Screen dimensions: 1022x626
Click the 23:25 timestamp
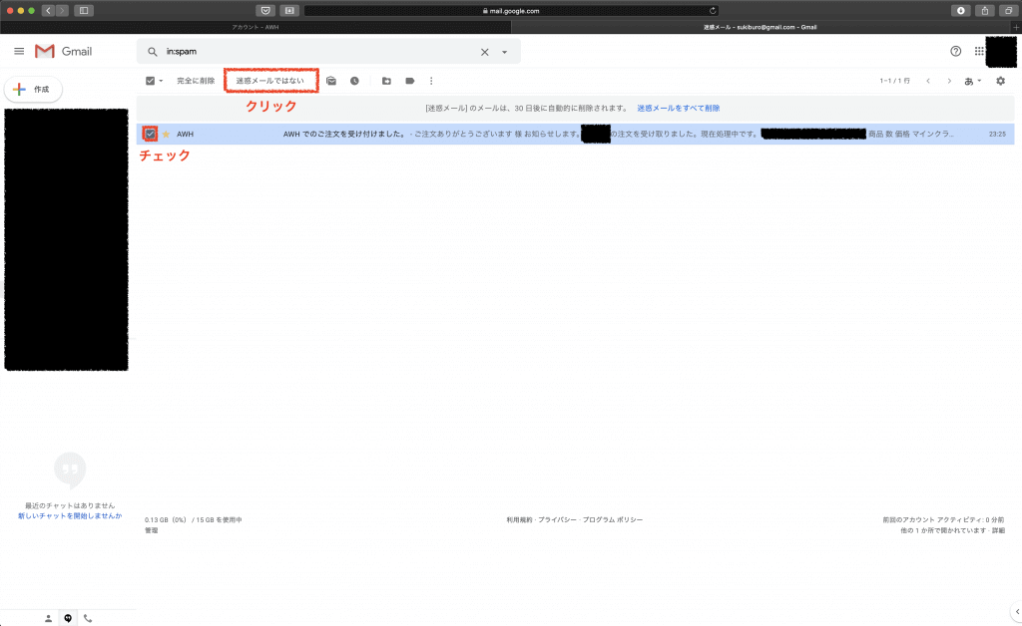[x=997, y=134]
